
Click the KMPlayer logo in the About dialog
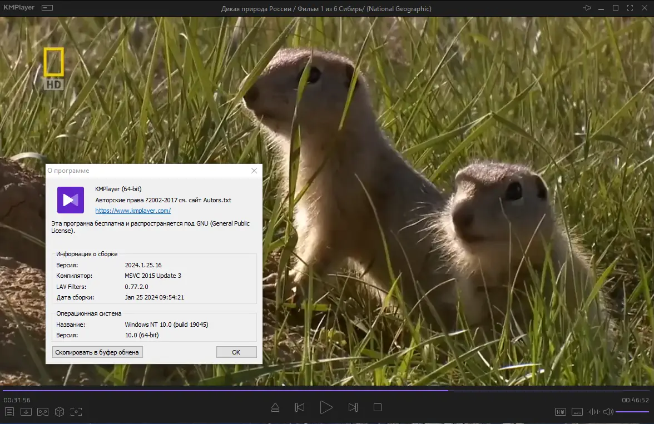(x=70, y=200)
